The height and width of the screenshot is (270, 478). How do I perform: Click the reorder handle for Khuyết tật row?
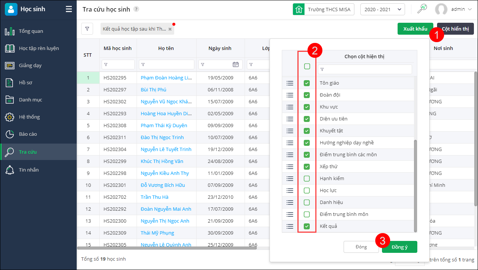(x=290, y=131)
